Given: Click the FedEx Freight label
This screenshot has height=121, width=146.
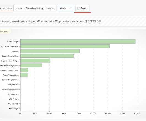Looking at the screenshot, I should click(13, 42).
